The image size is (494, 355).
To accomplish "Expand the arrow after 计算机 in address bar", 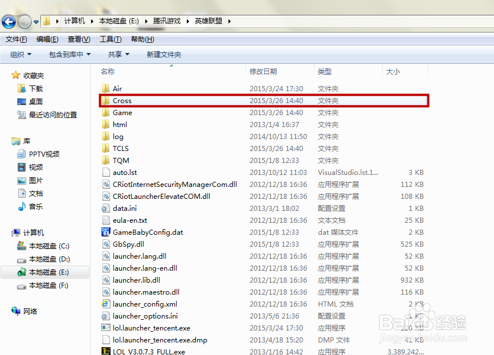I will tap(92, 21).
